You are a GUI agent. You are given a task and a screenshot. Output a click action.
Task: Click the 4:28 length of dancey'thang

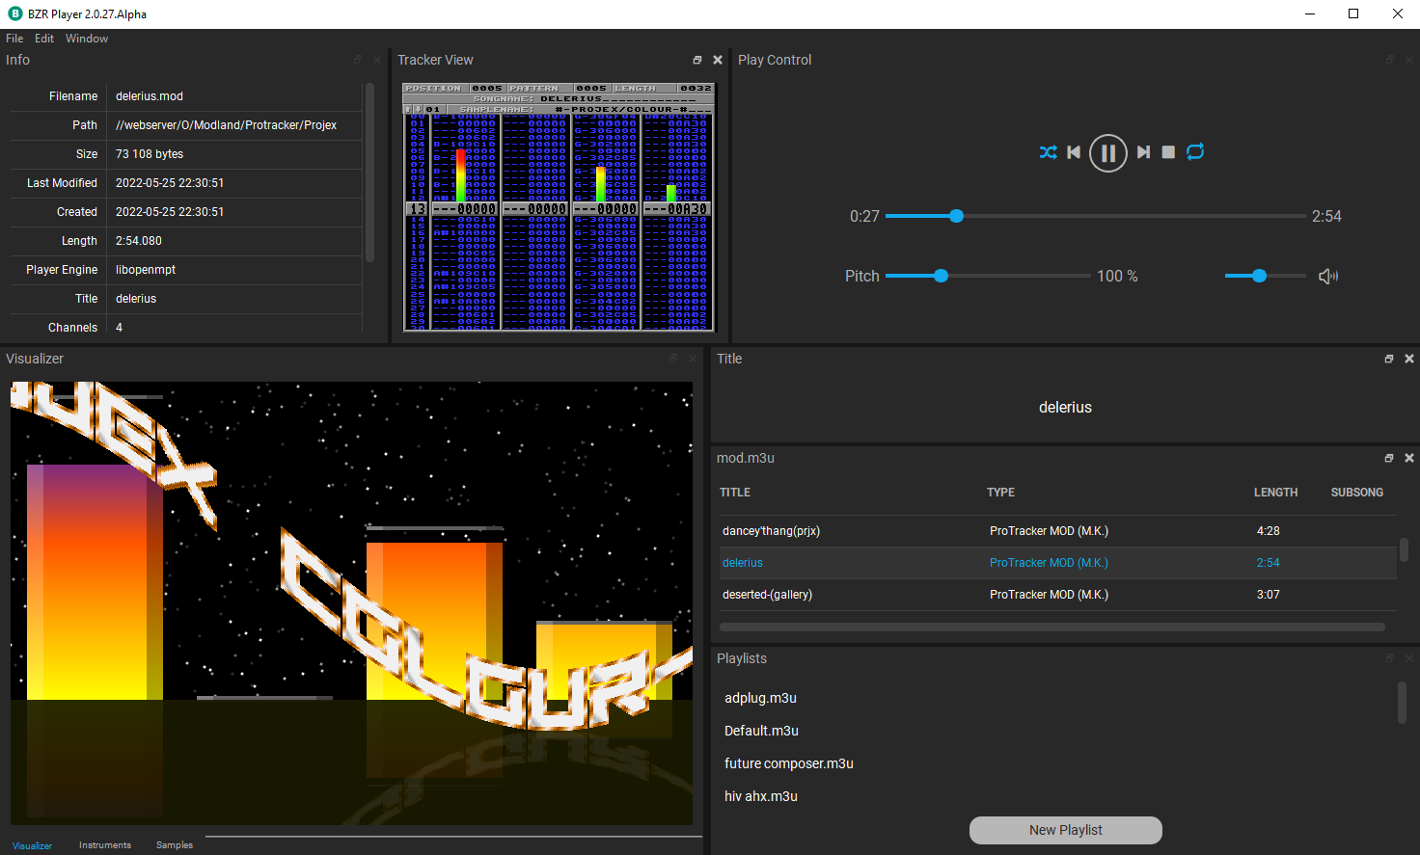1268,531
